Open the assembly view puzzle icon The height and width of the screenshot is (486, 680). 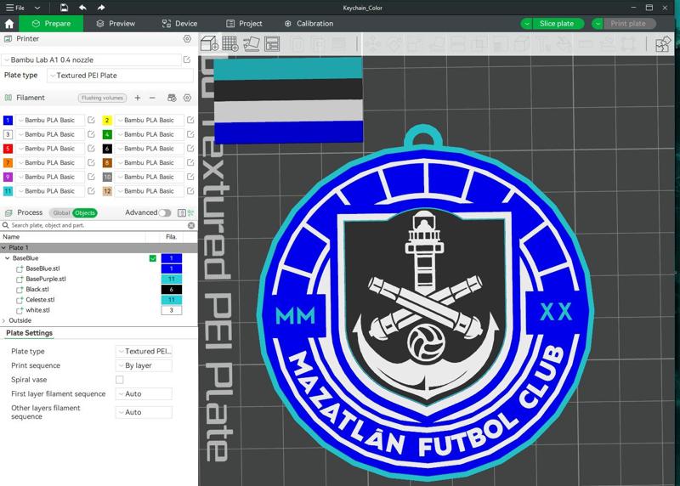click(x=663, y=44)
